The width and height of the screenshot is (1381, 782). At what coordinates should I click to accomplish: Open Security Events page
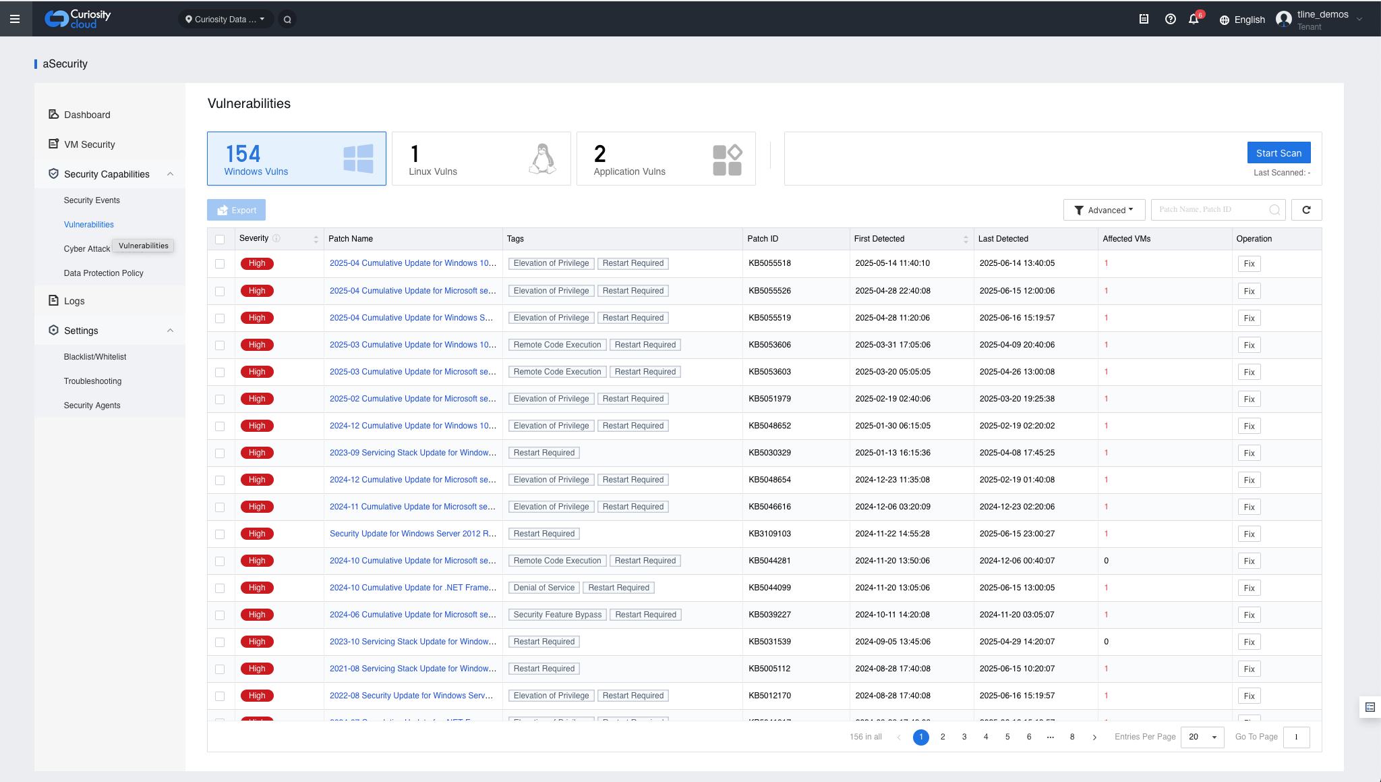pyautogui.click(x=92, y=200)
